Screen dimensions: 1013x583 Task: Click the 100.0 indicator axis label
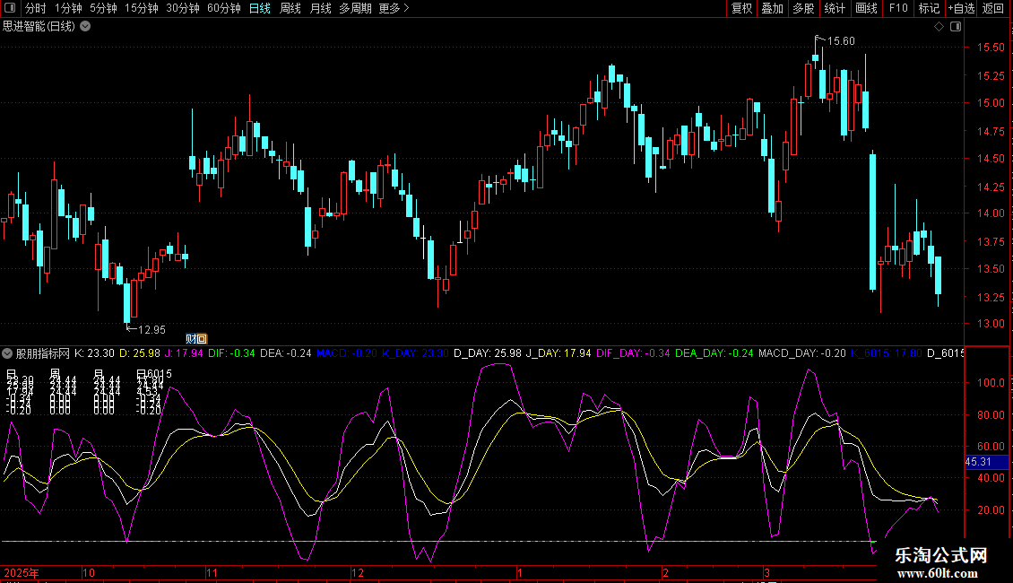[991, 383]
